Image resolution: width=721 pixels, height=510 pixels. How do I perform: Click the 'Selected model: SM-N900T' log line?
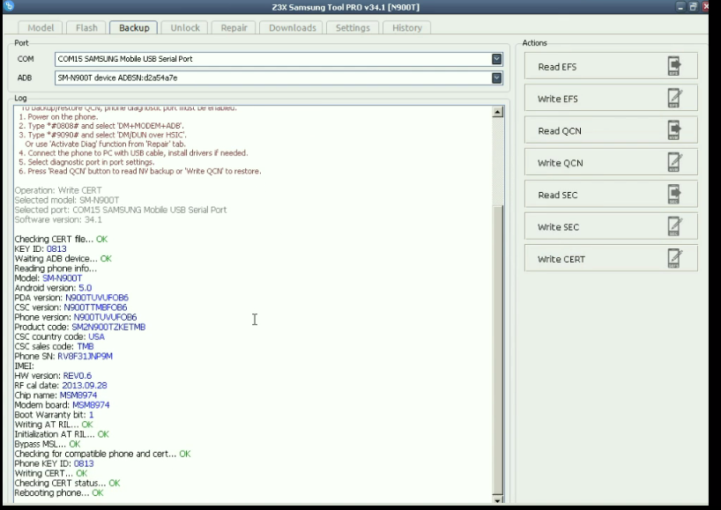point(67,200)
